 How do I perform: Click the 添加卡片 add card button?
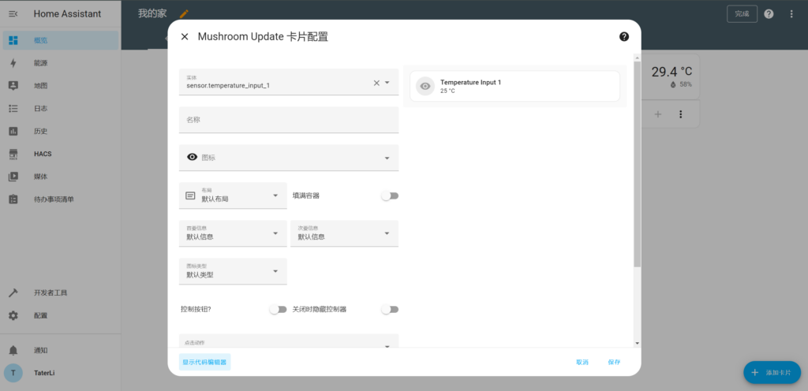point(772,373)
